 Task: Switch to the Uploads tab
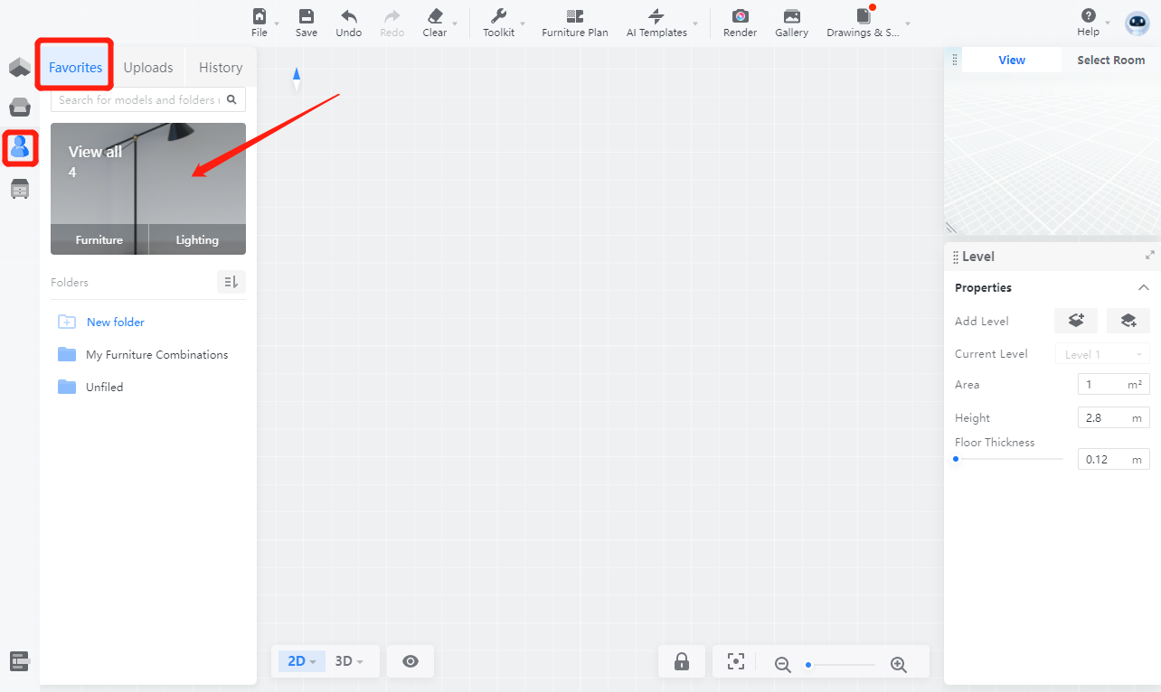(148, 68)
